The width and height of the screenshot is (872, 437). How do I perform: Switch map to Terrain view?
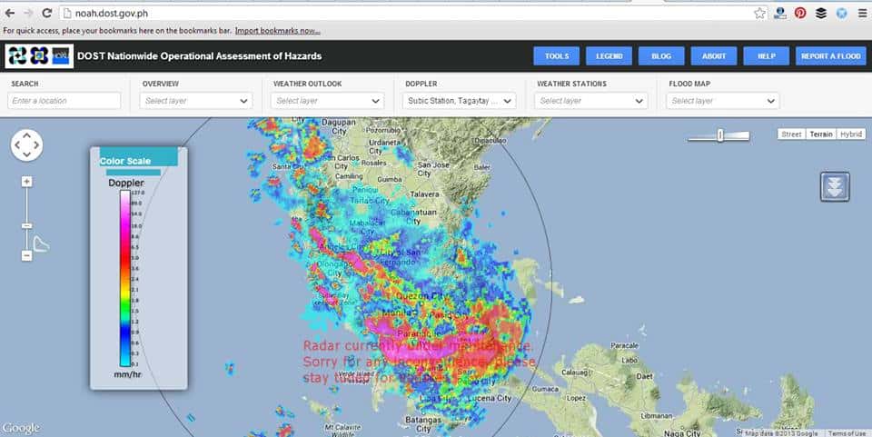click(x=821, y=134)
